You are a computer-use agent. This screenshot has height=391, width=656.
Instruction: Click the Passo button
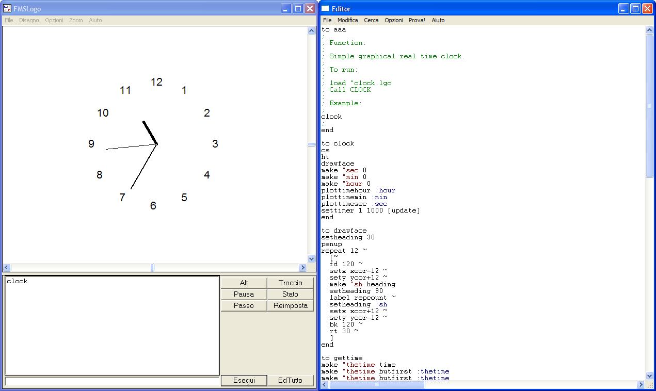tap(244, 305)
